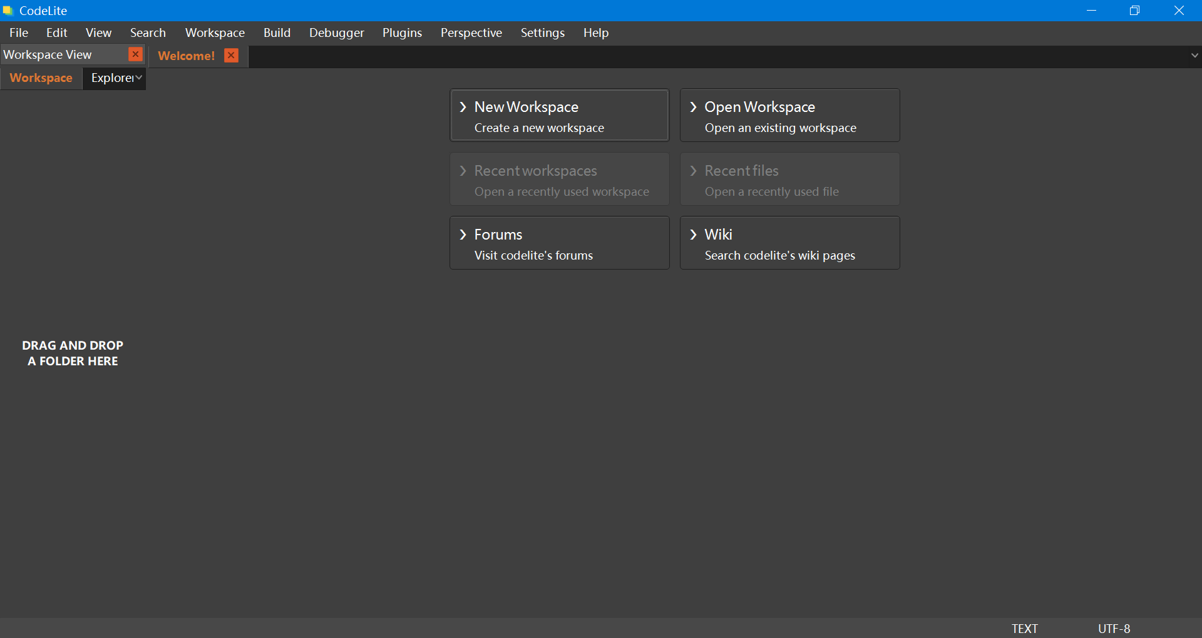Click the CodeLite app icon in title bar

[8, 11]
